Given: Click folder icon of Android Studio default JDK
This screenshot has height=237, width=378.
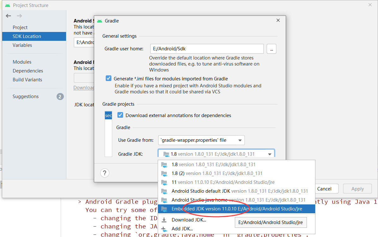Looking at the screenshot, I should tap(164, 191).
